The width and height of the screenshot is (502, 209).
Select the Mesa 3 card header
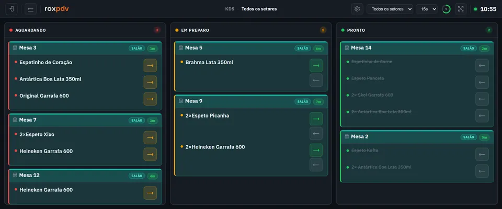pos(85,48)
